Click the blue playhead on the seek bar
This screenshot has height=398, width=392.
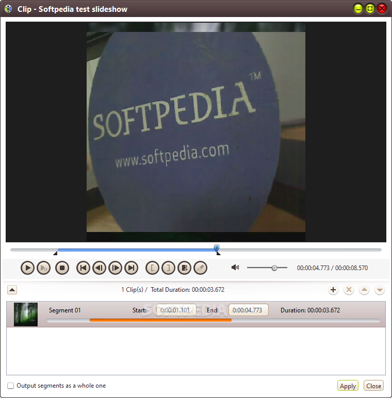pyautogui.click(x=217, y=248)
